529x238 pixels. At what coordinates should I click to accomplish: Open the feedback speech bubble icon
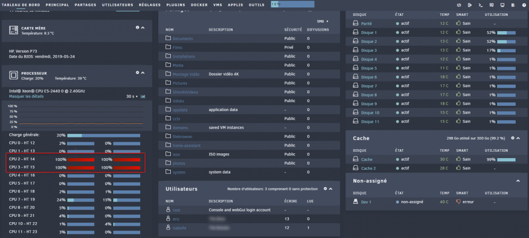click(491, 5)
